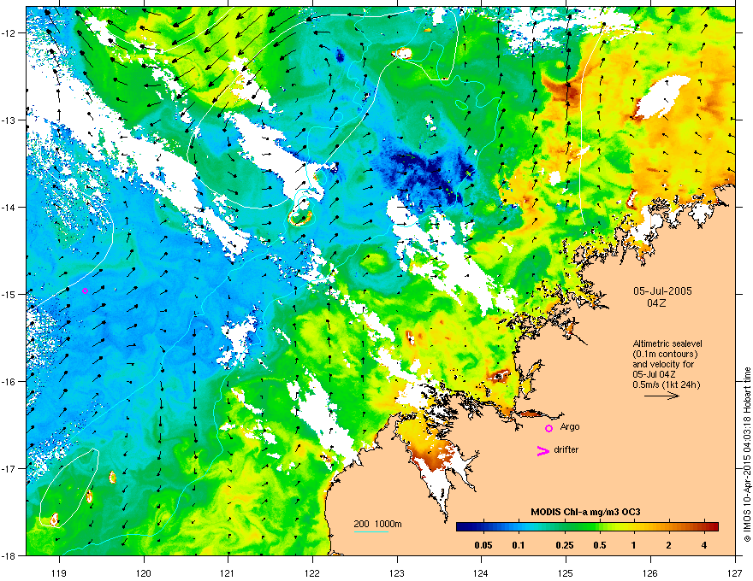Click the 121 longitude axis label
The image size is (753, 581).
228,572
